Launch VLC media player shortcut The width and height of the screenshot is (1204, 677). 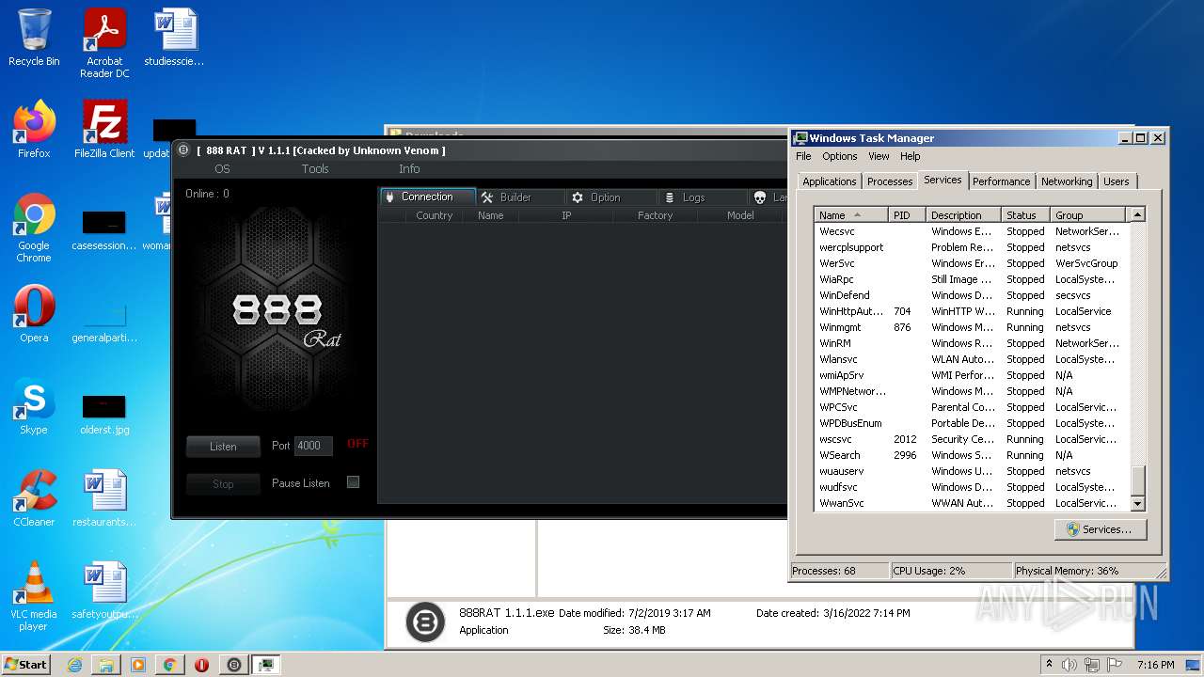click(34, 596)
